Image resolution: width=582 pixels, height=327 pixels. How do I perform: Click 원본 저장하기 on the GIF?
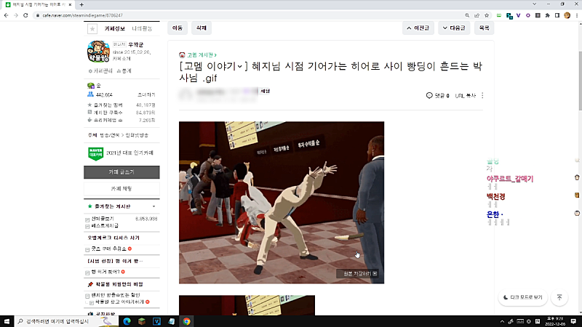[357, 274]
